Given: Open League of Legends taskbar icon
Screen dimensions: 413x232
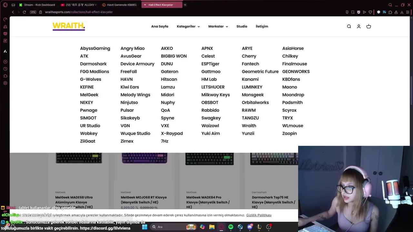Looking at the screenshot, I should coord(259,227).
